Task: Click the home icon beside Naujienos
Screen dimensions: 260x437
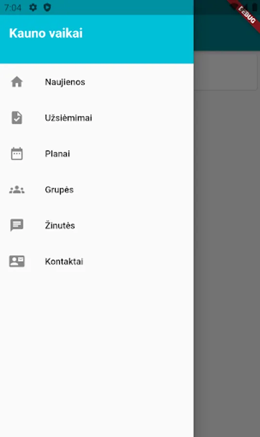Action: [16, 82]
